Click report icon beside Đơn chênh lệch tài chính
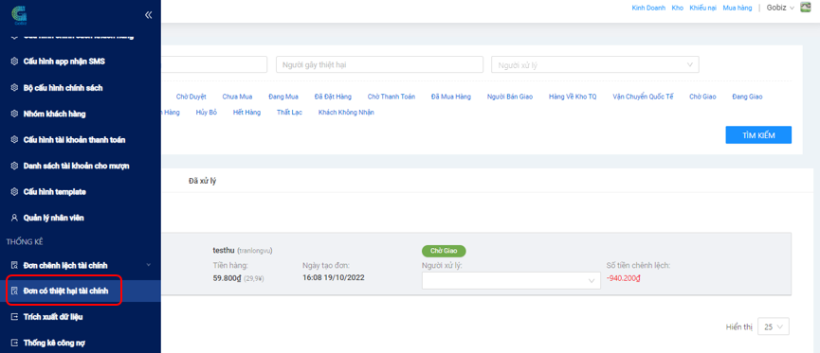The height and width of the screenshot is (353, 820). tap(14, 265)
